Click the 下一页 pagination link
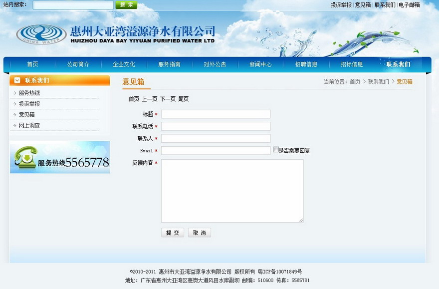The height and width of the screenshot is (289, 439). [168, 99]
